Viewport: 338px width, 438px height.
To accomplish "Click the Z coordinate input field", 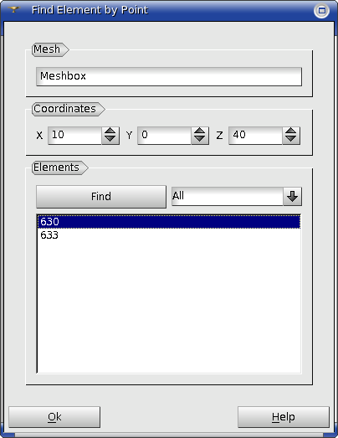I will [x=256, y=136].
